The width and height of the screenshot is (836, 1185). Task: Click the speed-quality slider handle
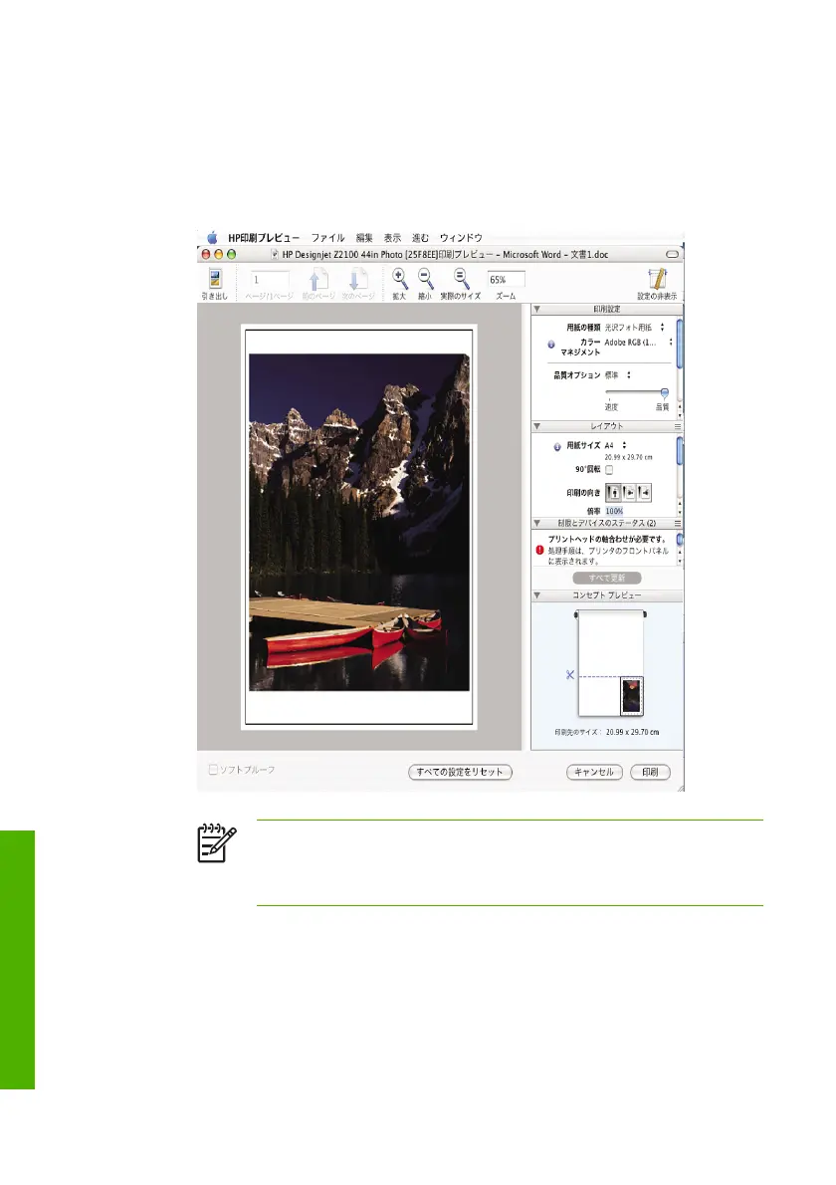(664, 393)
